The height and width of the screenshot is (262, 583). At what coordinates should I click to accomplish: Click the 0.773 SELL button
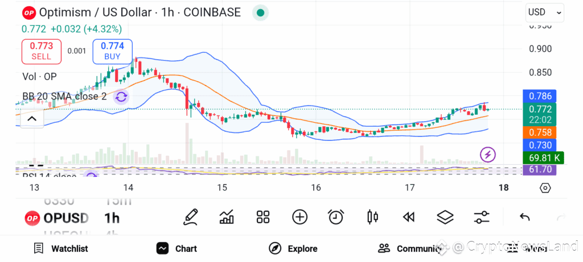(x=41, y=51)
